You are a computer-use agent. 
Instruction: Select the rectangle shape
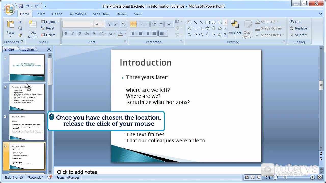tap(208, 22)
